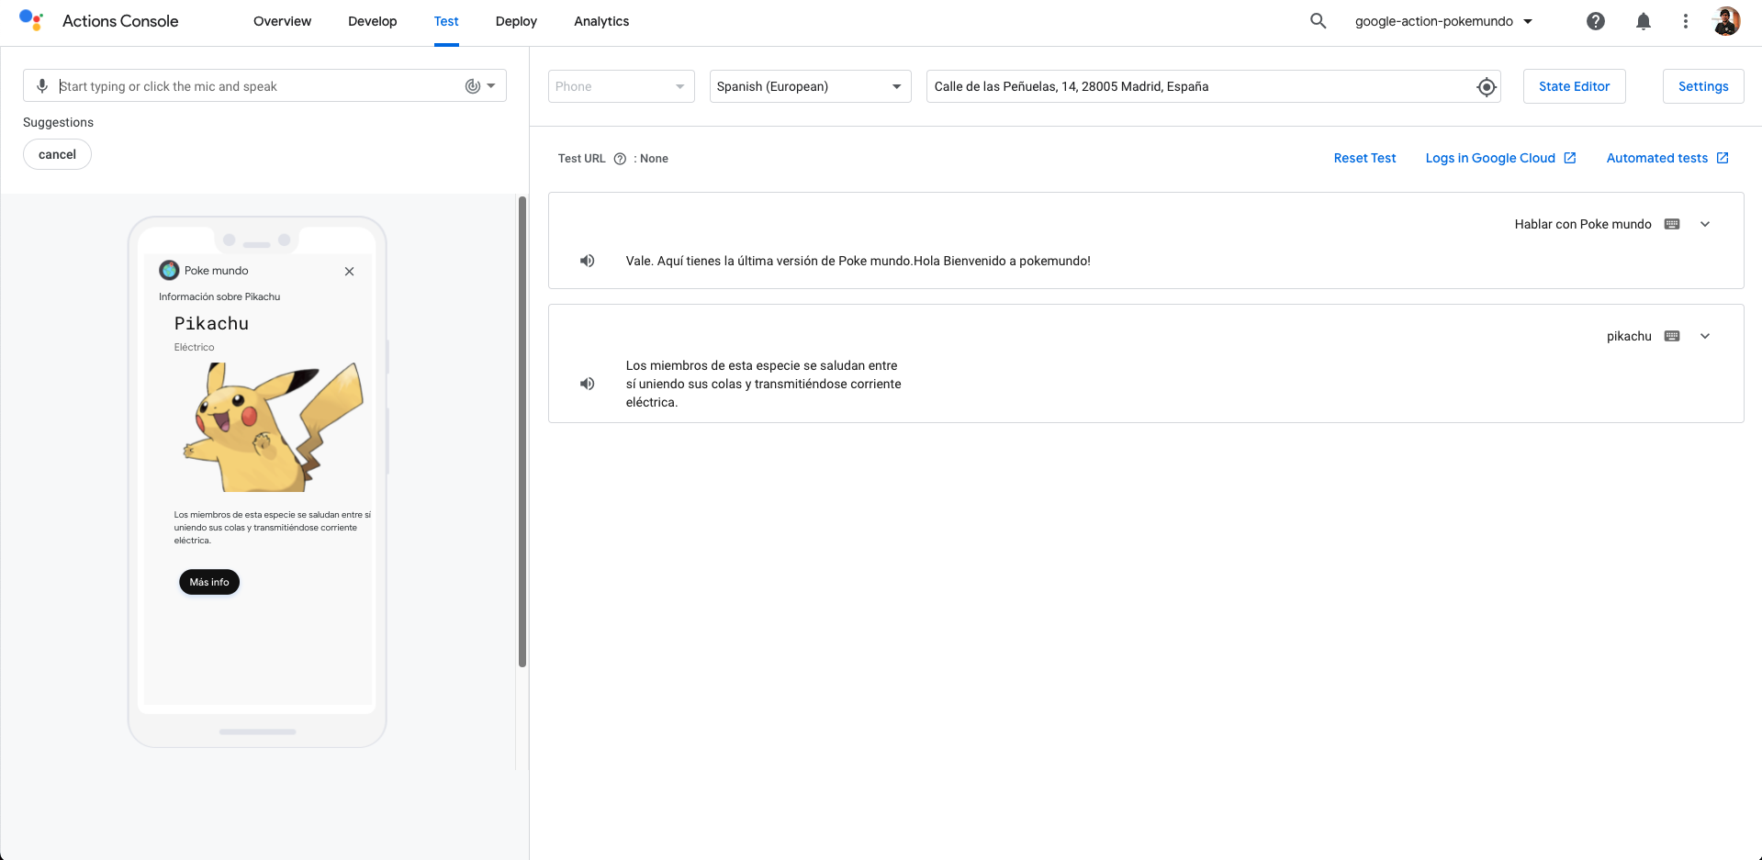Open the help question mark icon
The image size is (1762, 860).
[1596, 21]
